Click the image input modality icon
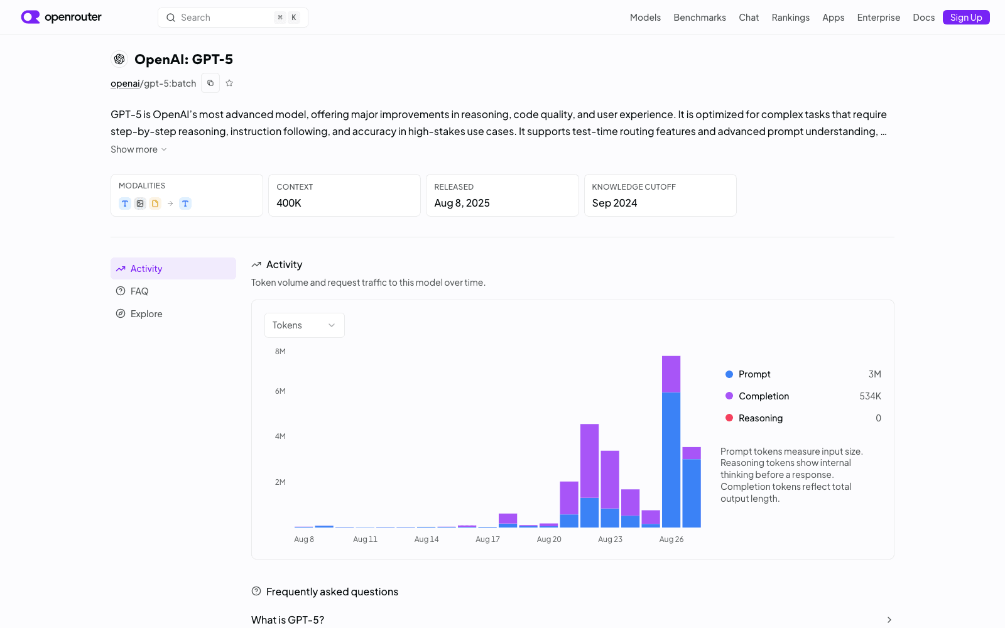 tap(140, 203)
